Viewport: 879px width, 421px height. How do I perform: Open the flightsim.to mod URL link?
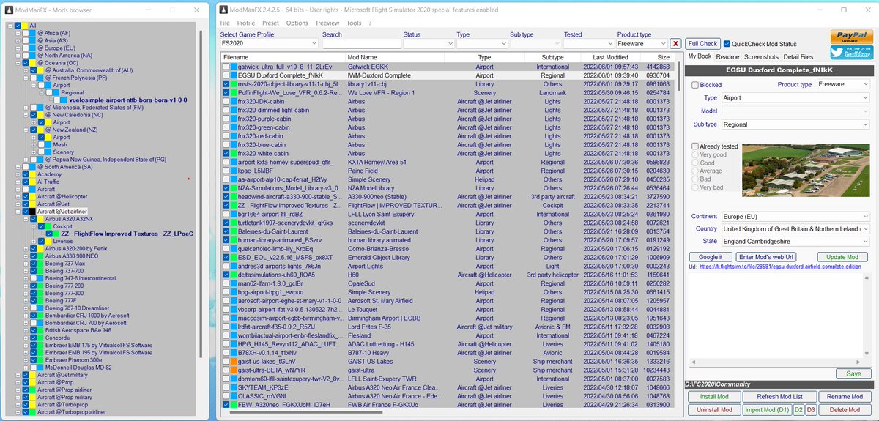(x=782, y=267)
